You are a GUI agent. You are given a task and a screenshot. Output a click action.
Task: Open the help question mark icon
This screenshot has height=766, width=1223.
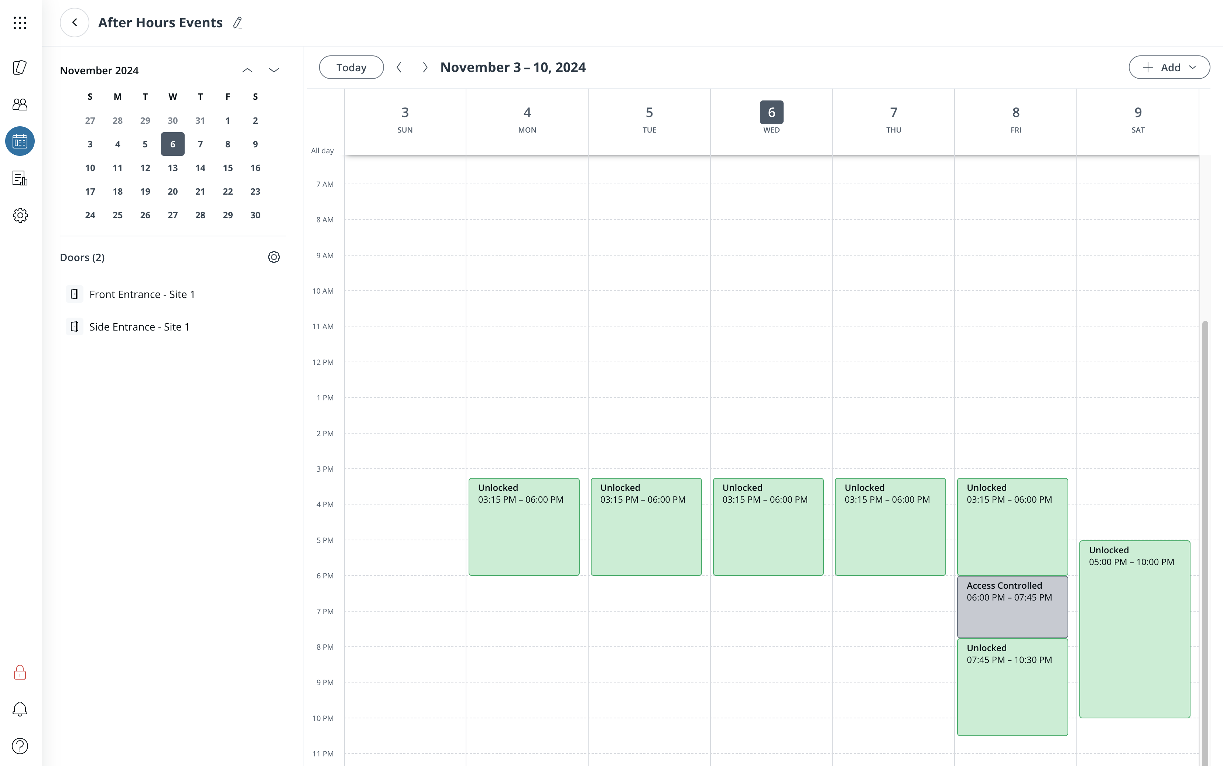tap(20, 746)
